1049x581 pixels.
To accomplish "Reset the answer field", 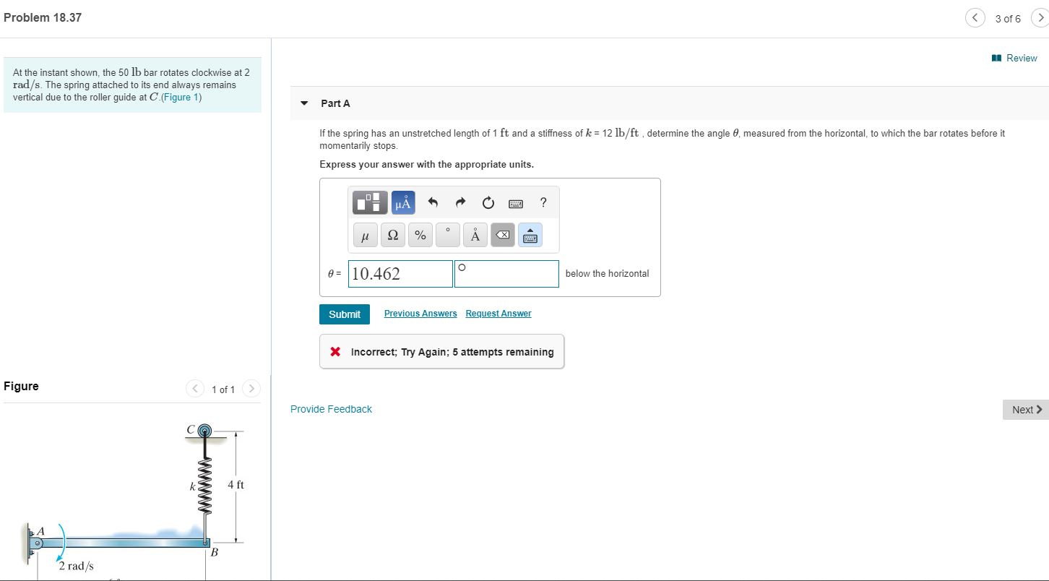I will point(488,203).
